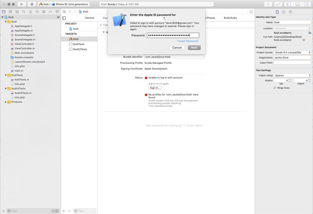313x214 pixels.
Task: Toggle the right inspector panel visibility
Action: tap(307, 4)
